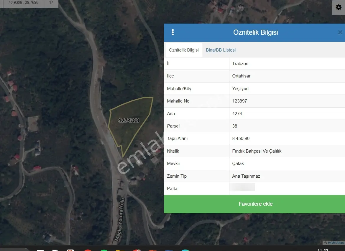Select the Yeşilyurt Mahalle/Köy value

(x=240, y=89)
